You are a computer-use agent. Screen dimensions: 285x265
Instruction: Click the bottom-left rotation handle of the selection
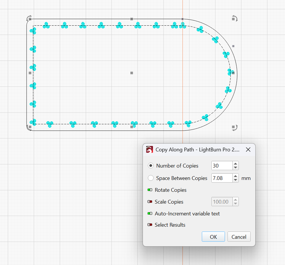point(29,127)
